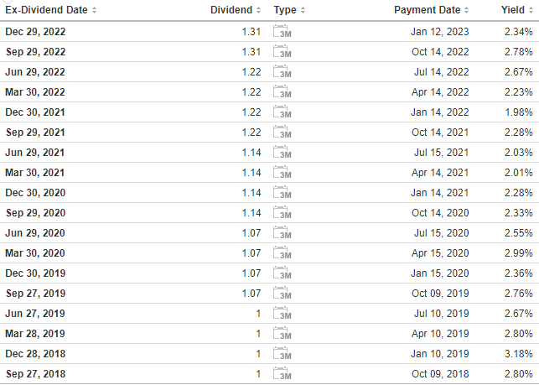This screenshot has width=539, height=385.
Task: Click 3M calendar icon in Jun 29, 2021 row
Action: point(282,152)
